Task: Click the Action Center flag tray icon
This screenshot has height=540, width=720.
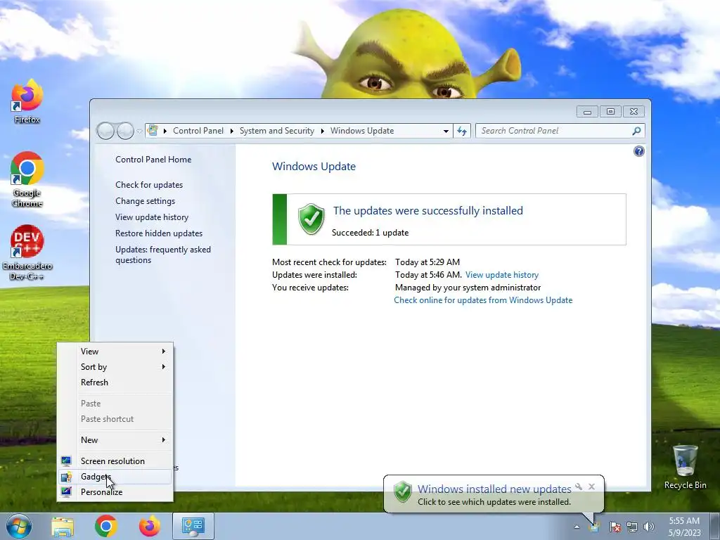Action: 615,527
